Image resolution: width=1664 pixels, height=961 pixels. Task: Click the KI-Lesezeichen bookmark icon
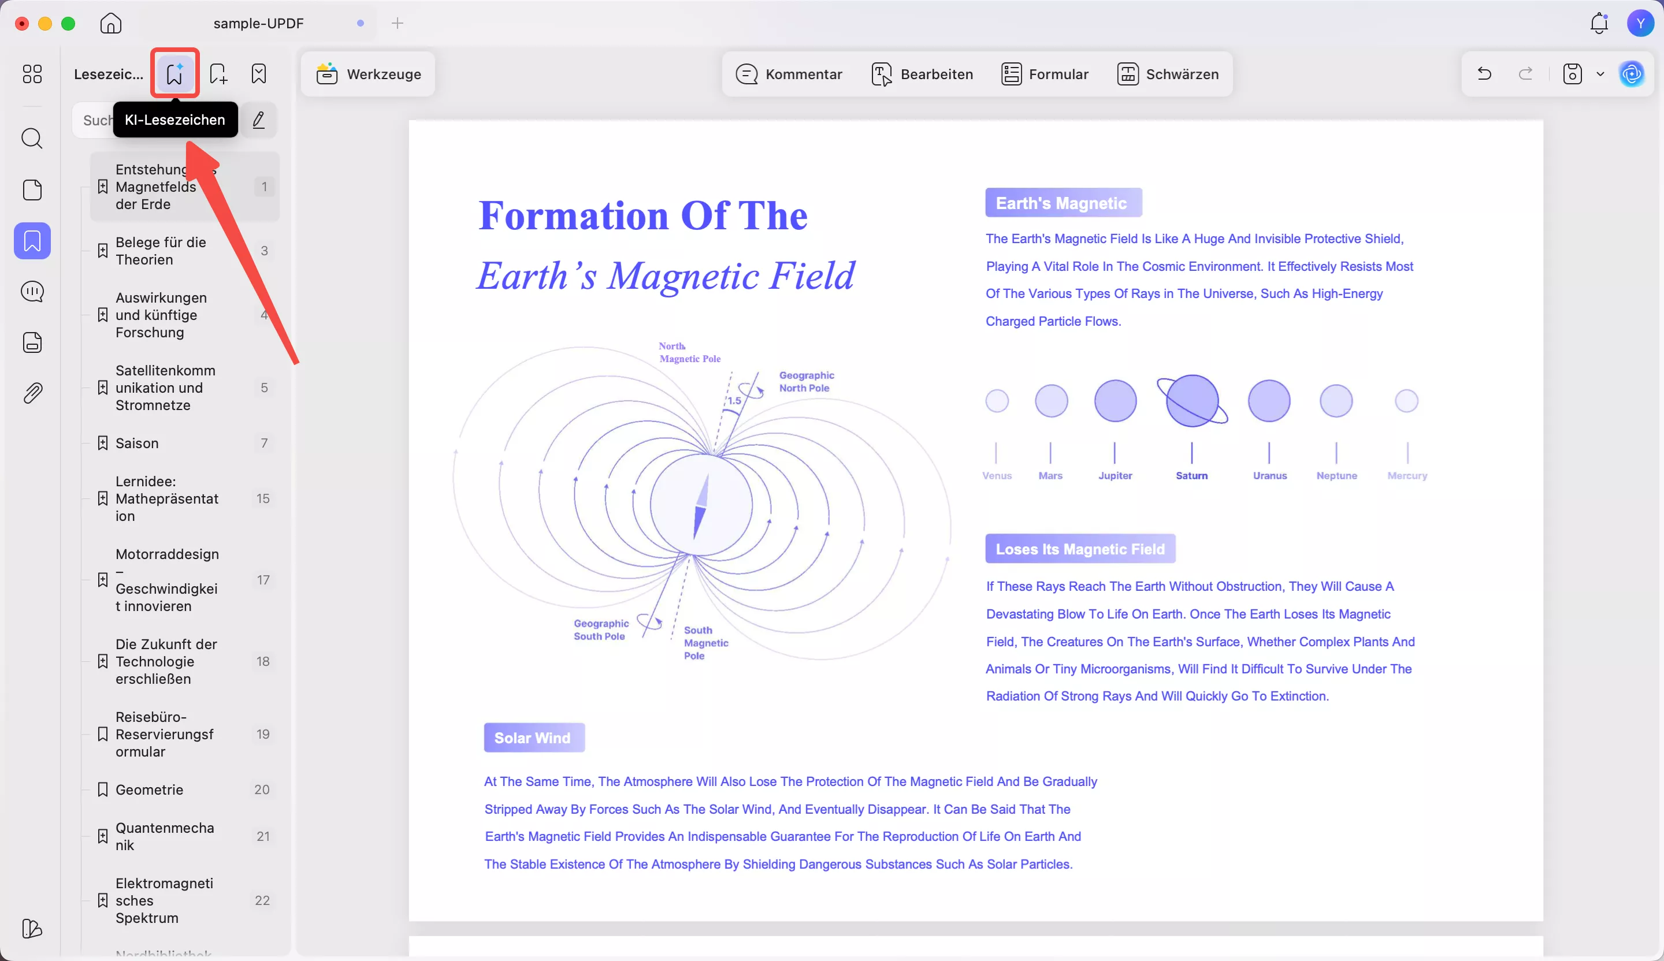(175, 73)
